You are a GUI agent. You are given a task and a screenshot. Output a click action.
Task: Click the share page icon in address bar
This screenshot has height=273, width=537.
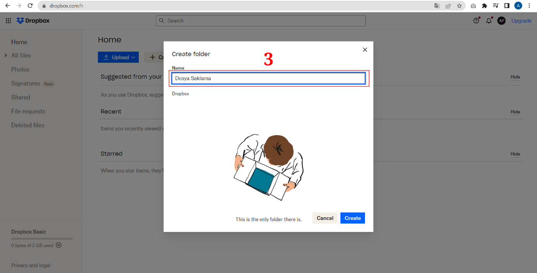click(448, 6)
